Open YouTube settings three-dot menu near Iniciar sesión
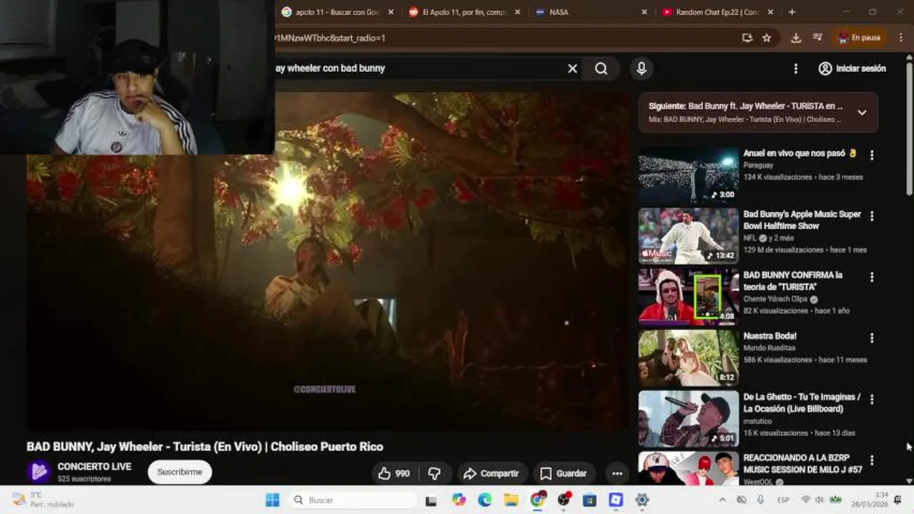This screenshot has height=514, width=914. point(795,69)
